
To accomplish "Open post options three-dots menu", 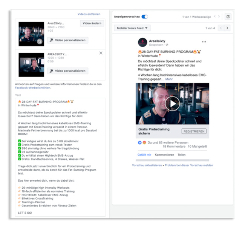I will tap(204, 42).
